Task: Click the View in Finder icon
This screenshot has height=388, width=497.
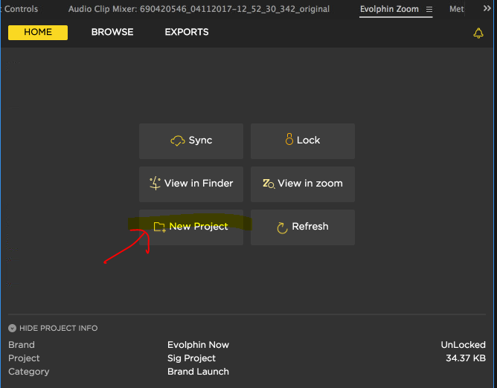Action: click(x=155, y=183)
